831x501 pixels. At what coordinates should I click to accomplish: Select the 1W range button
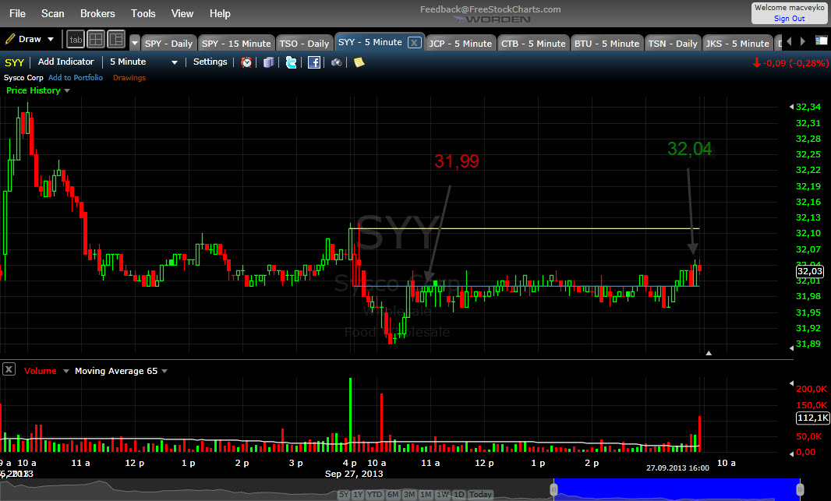[x=442, y=495]
